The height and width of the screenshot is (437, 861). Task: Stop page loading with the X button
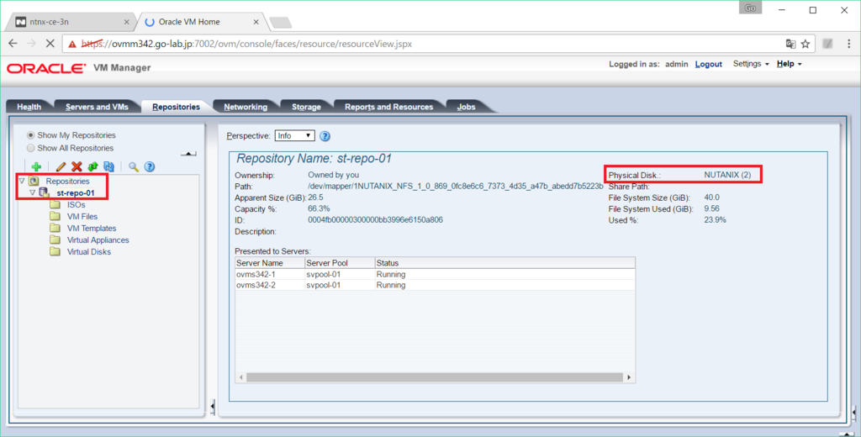(x=50, y=44)
